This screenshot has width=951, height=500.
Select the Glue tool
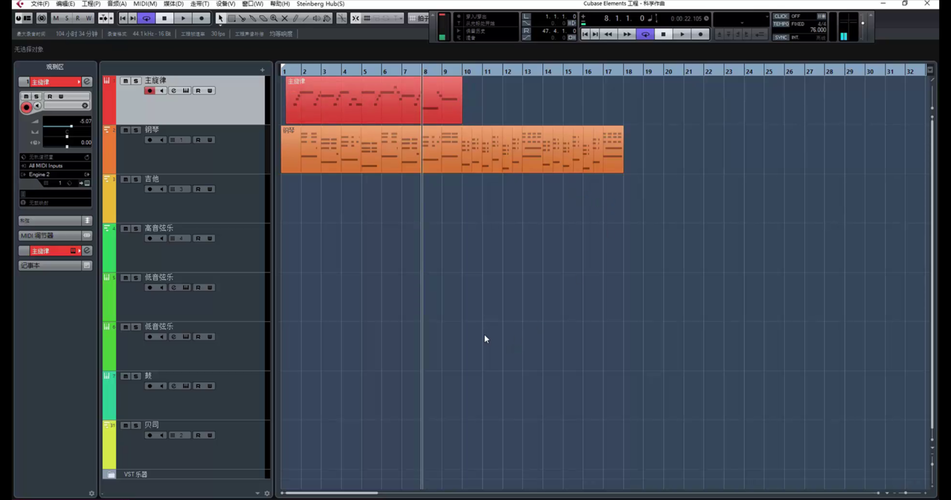tap(253, 18)
